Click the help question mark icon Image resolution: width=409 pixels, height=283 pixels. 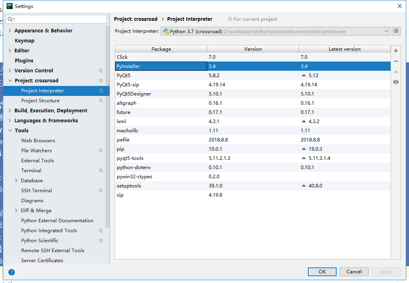pyautogui.click(x=12, y=272)
